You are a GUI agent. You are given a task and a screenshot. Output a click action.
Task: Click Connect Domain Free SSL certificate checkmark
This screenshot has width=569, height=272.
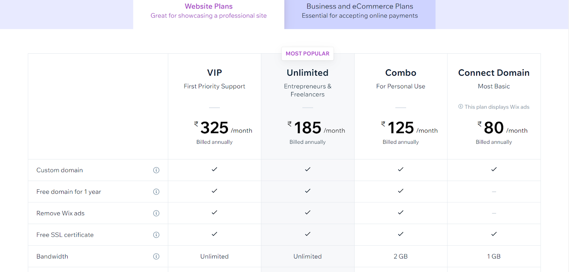tap(494, 234)
